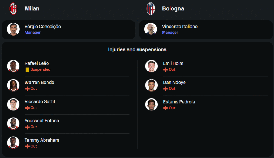Click Vincenzo Italiano's portrait photo

151,29
